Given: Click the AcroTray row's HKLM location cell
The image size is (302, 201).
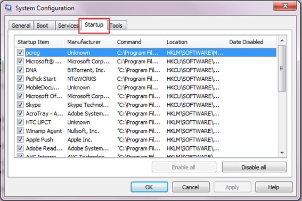Looking at the screenshot, I should (x=193, y=114).
